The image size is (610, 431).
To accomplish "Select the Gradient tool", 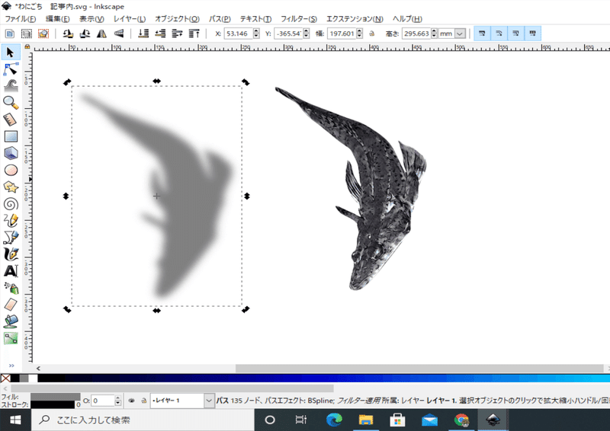I will click(11, 339).
